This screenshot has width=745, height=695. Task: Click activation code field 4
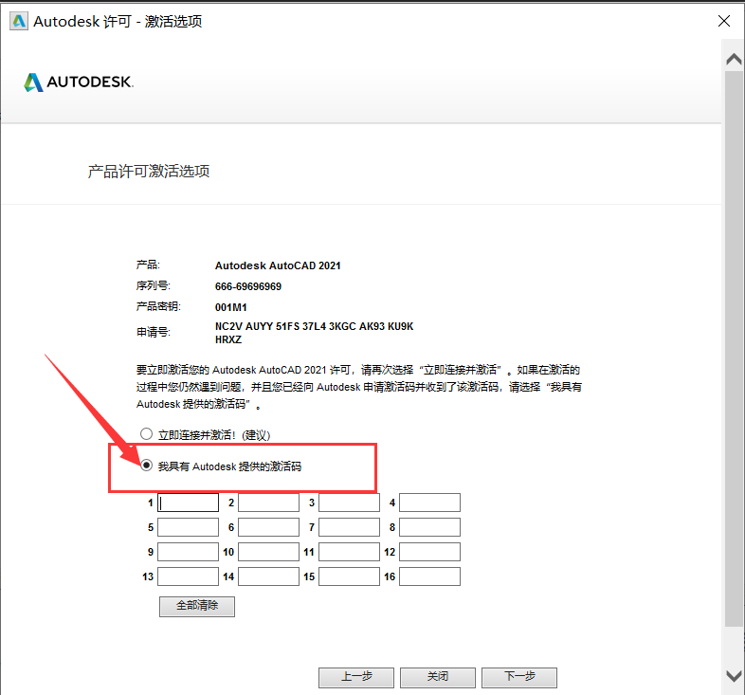coord(429,503)
